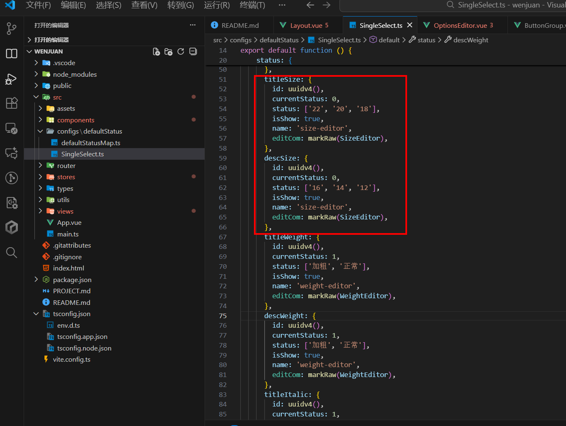Image resolution: width=566 pixels, height=426 pixels.
Task: Open PROJECT.md in the explorer
Action: (x=71, y=291)
